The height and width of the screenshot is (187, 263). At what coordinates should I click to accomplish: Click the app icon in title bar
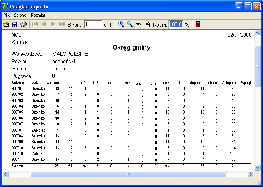tap(5, 7)
